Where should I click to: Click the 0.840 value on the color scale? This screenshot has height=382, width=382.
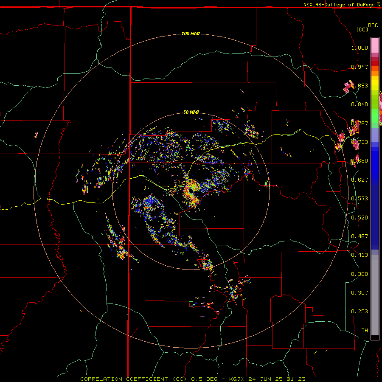point(360,104)
